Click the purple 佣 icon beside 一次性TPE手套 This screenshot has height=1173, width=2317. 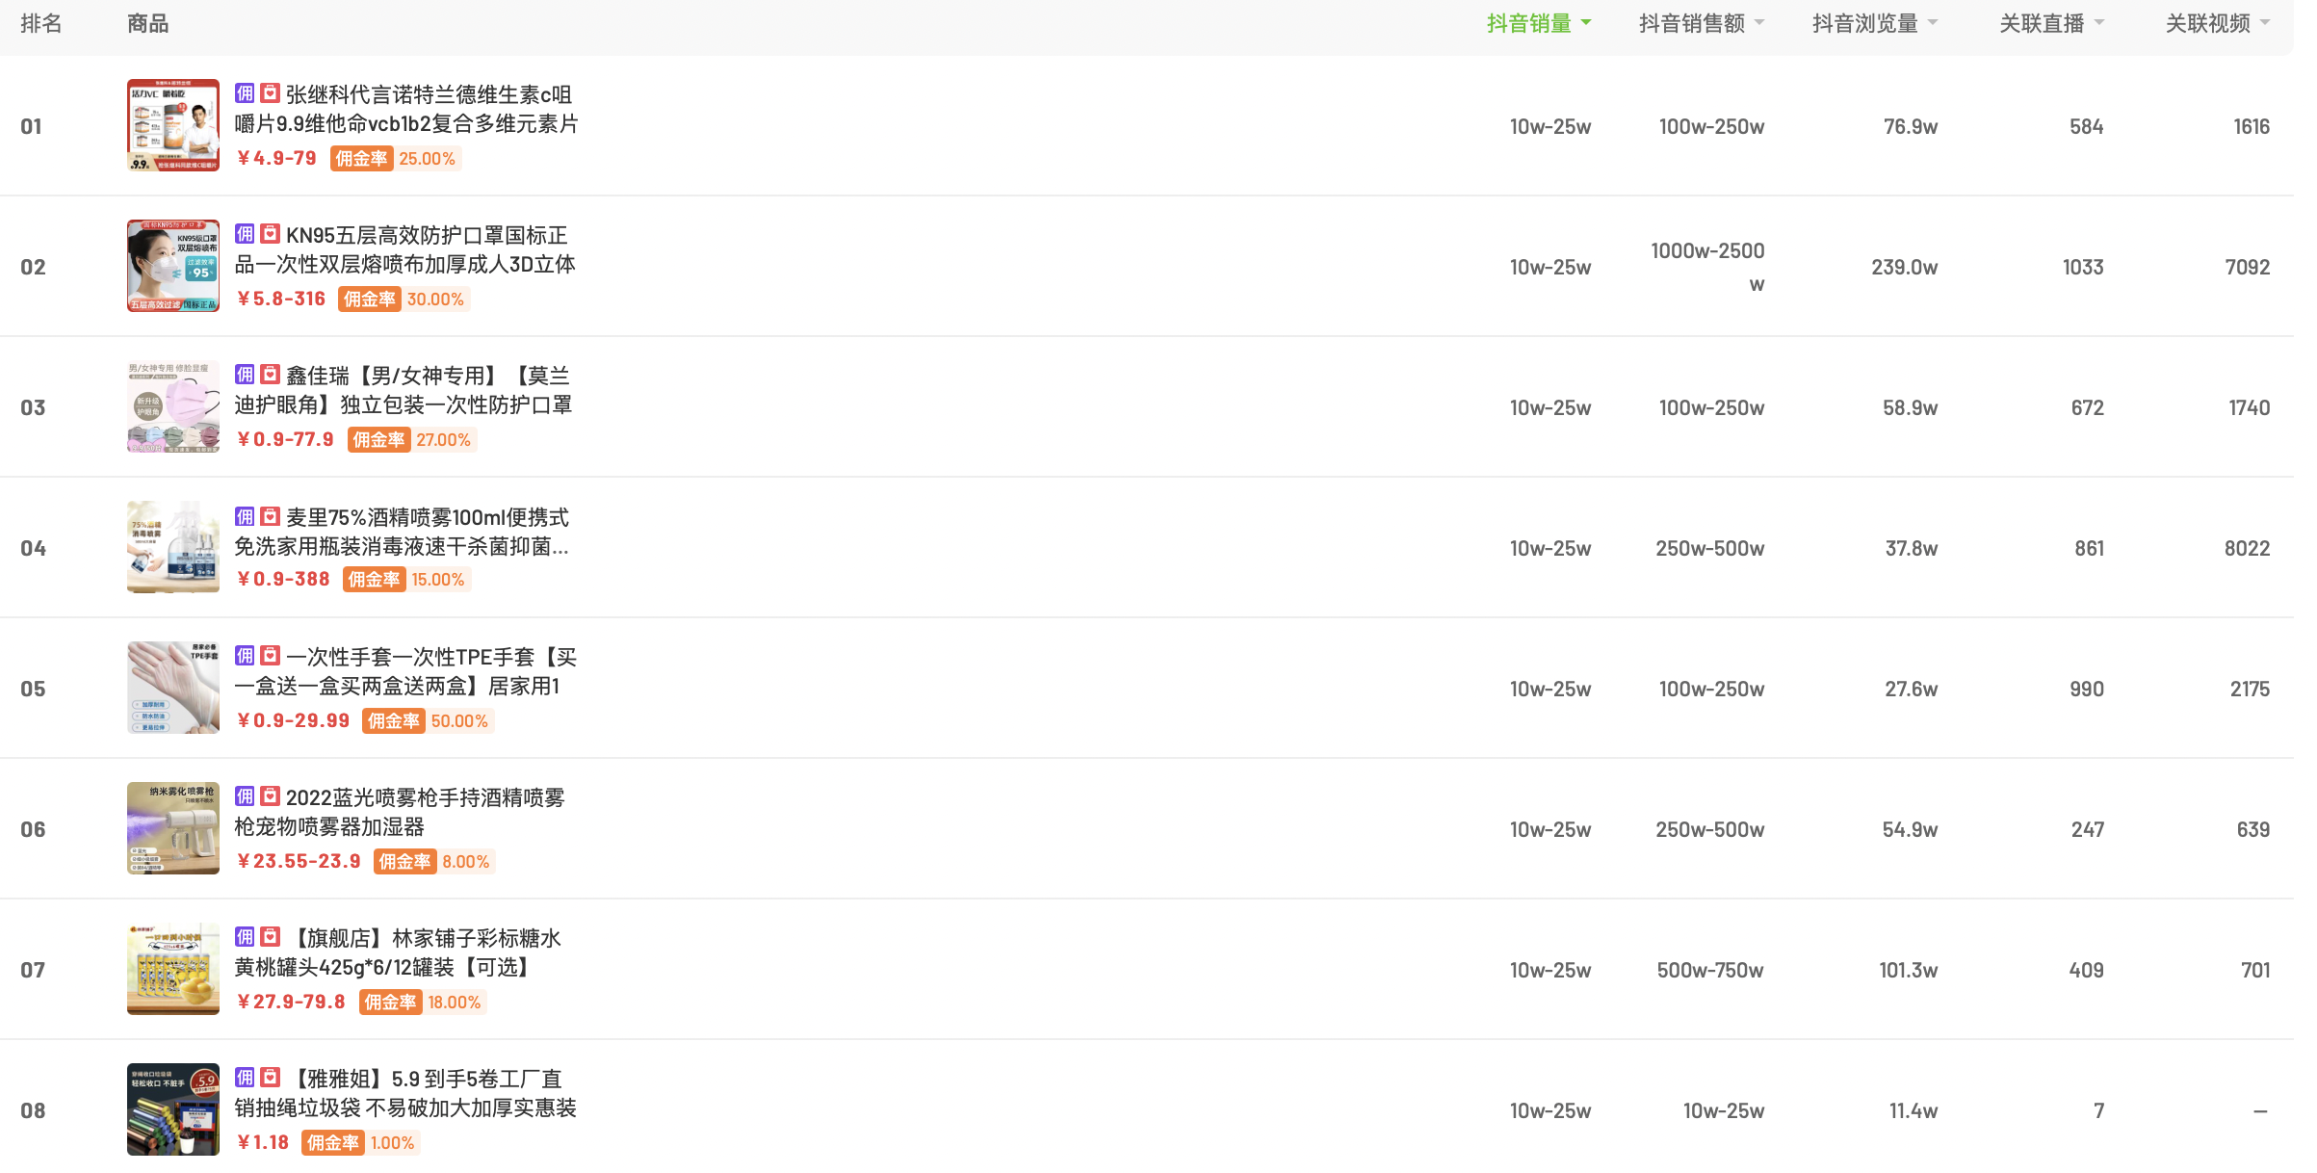tap(245, 656)
